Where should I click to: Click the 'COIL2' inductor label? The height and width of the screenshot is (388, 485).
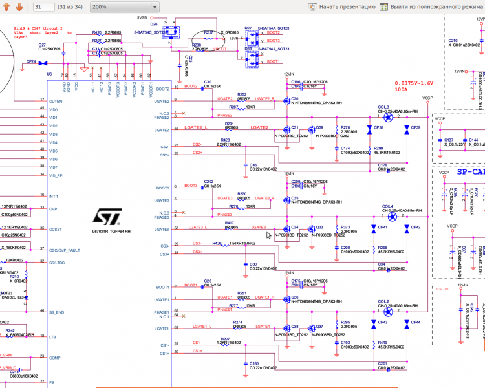383,301
